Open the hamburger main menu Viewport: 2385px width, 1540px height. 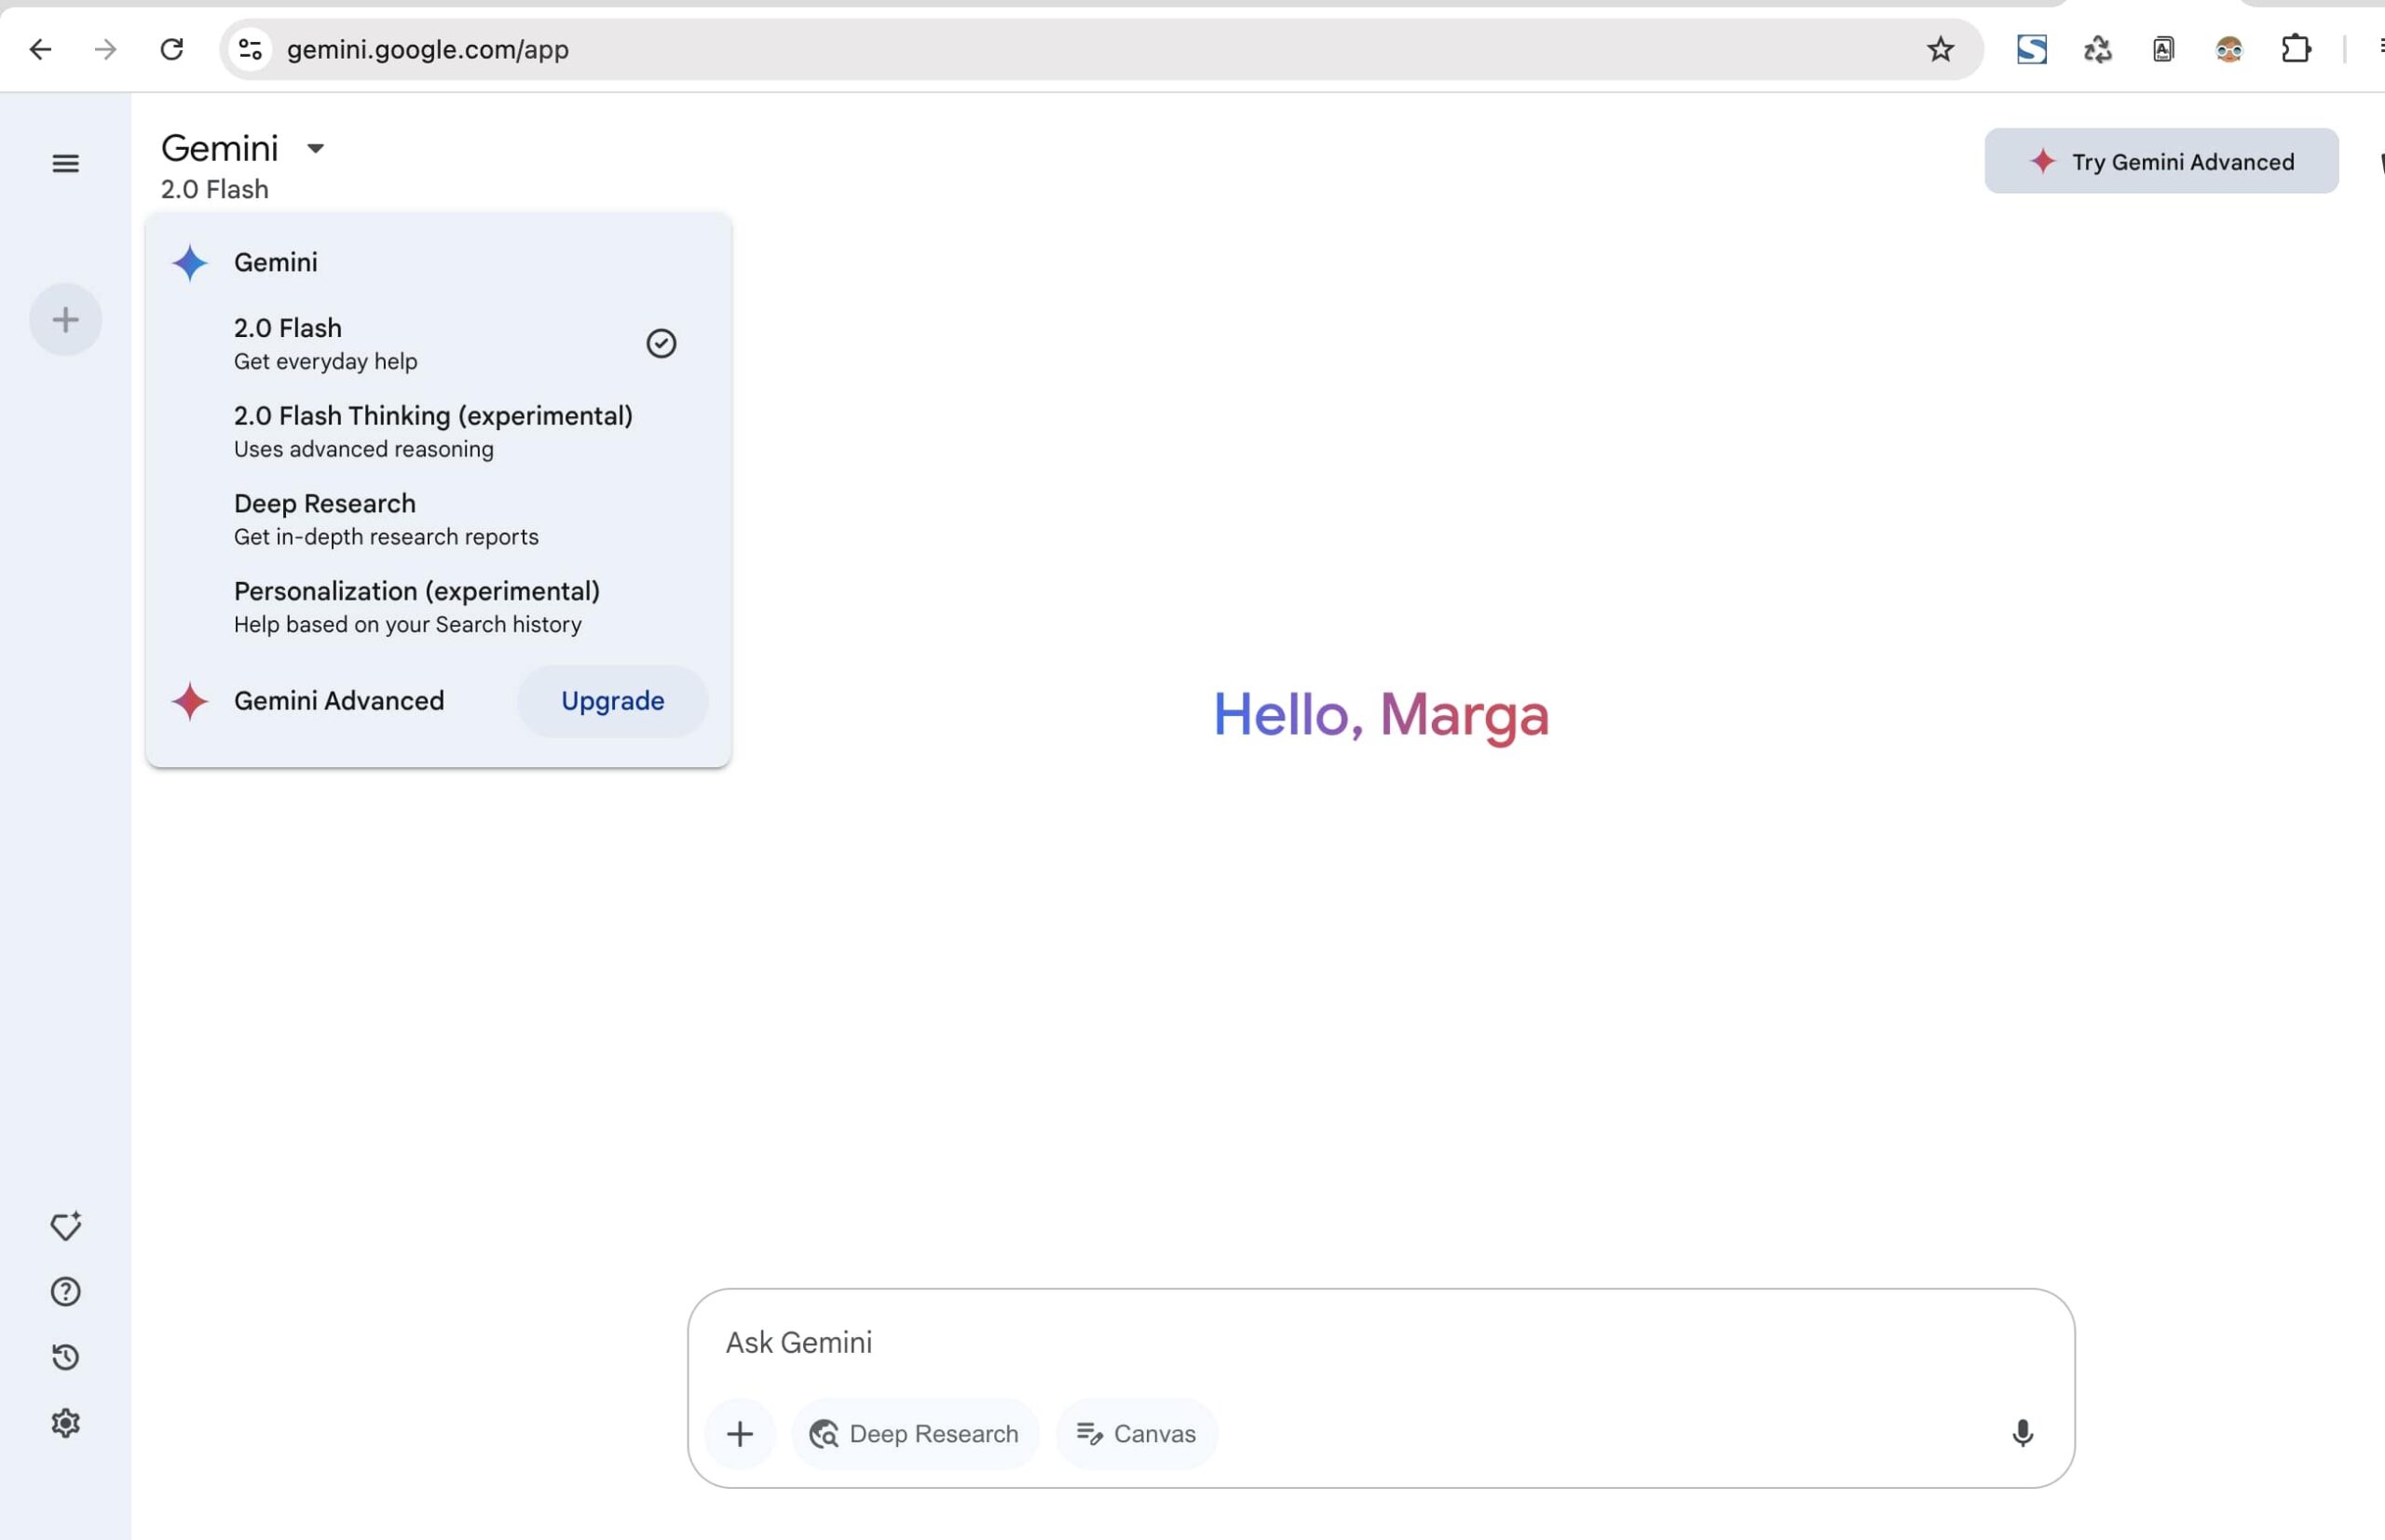pyautogui.click(x=65, y=163)
